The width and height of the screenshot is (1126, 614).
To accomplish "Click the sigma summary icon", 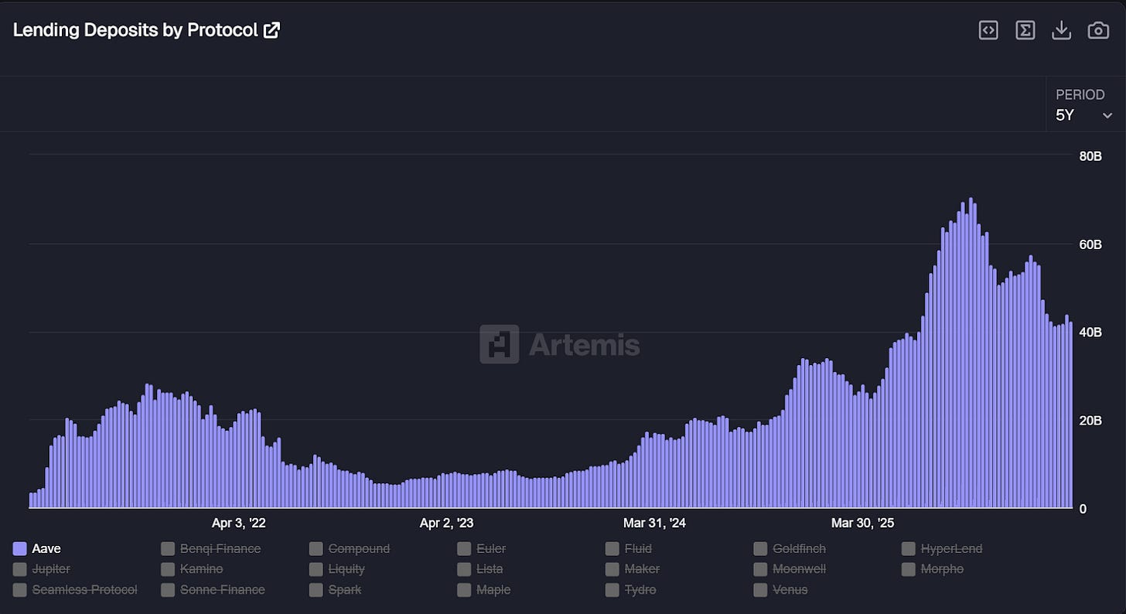I will pos(1025,29).
